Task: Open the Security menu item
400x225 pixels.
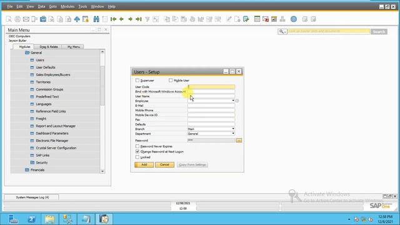Action: [42, 162]
